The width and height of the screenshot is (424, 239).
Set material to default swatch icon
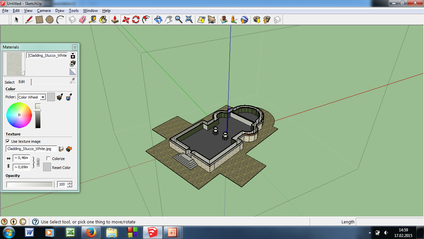pyautogui.click(x=73, y=72)
